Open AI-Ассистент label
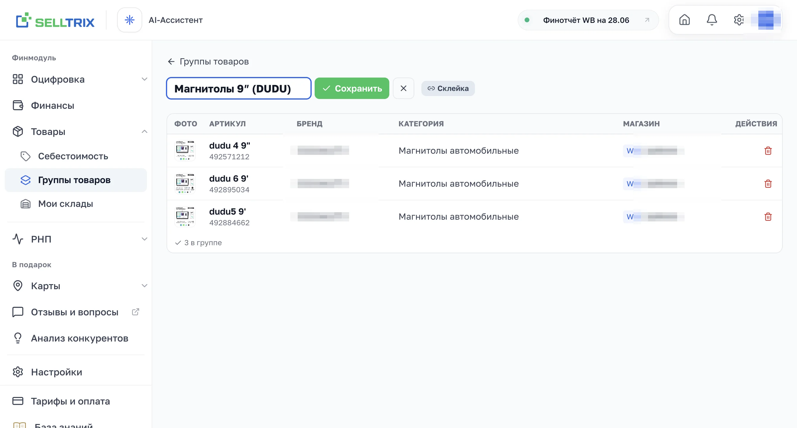797x428 pixels. click(x=175, y=20)
